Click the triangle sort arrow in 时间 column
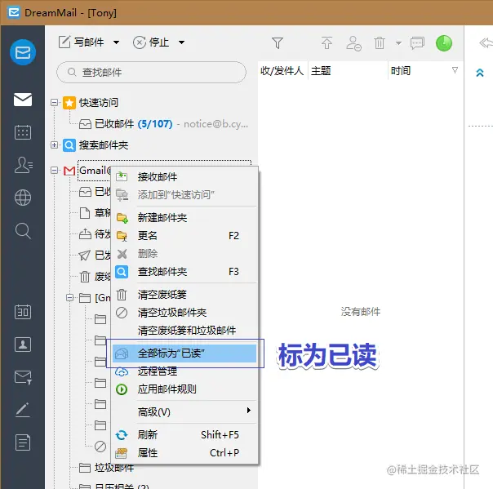 (x=455, y=70)
